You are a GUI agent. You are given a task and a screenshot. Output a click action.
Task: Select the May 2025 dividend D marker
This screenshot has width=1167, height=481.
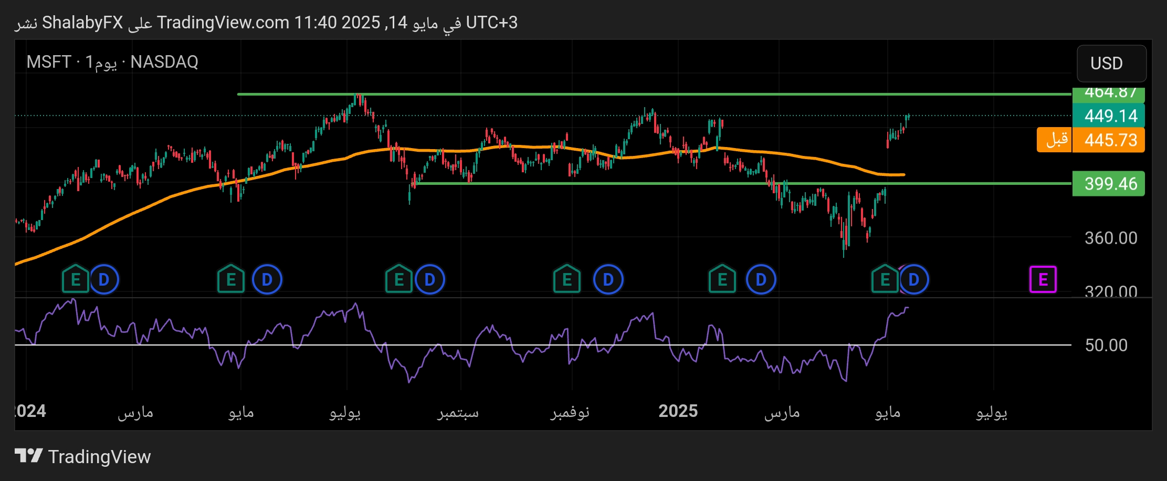[914, 279]
